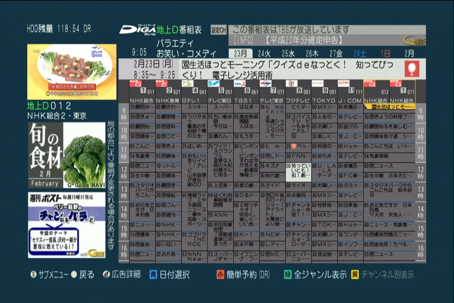The height and width of the screenshot is (303, 454).
Task: Select 10 リトル… on NHK教育
Action: coord(168,166)
